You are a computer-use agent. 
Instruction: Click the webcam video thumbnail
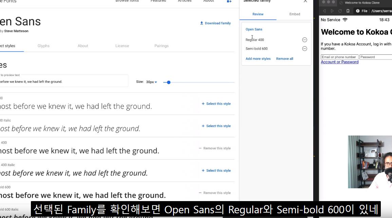pyautogui.click(x=370, y=162)
